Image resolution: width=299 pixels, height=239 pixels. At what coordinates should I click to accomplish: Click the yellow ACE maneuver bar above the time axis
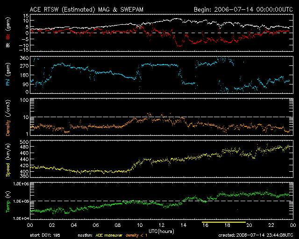click(x=224, y=222)
